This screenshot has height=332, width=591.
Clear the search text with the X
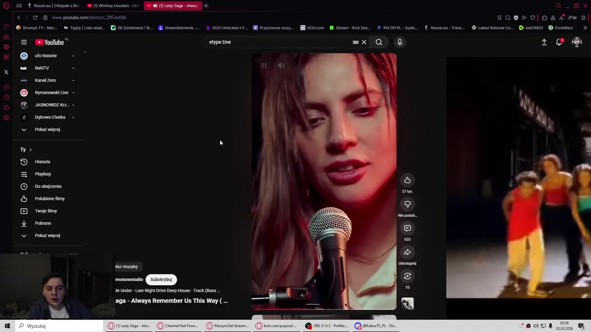(x=364, y=42)
